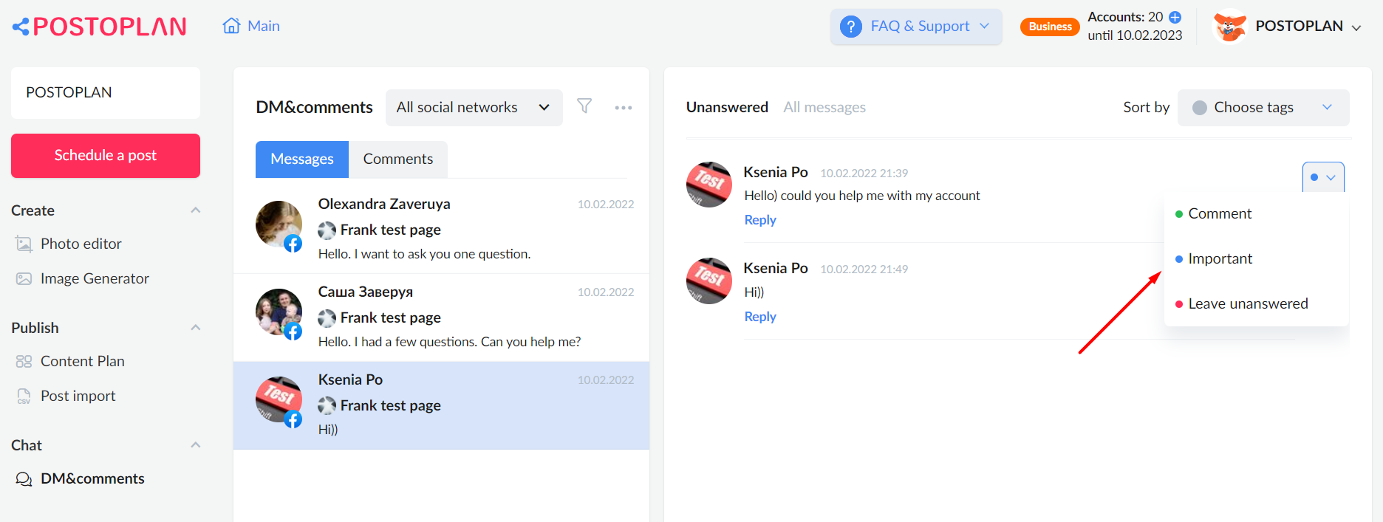Click the POSTOPLAN project name box
1383x522 pixels.
click(x=106, y=93)
